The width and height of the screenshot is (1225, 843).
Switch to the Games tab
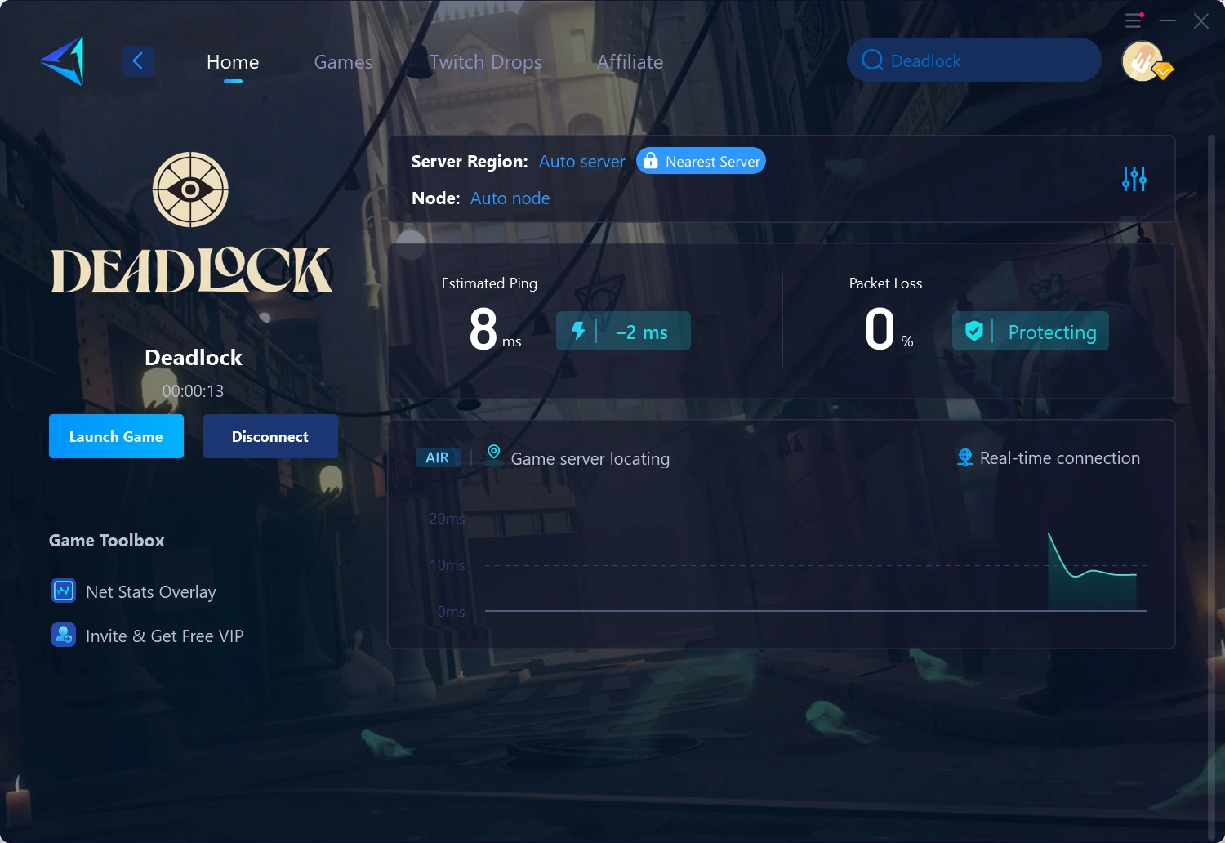coord(343,61)
